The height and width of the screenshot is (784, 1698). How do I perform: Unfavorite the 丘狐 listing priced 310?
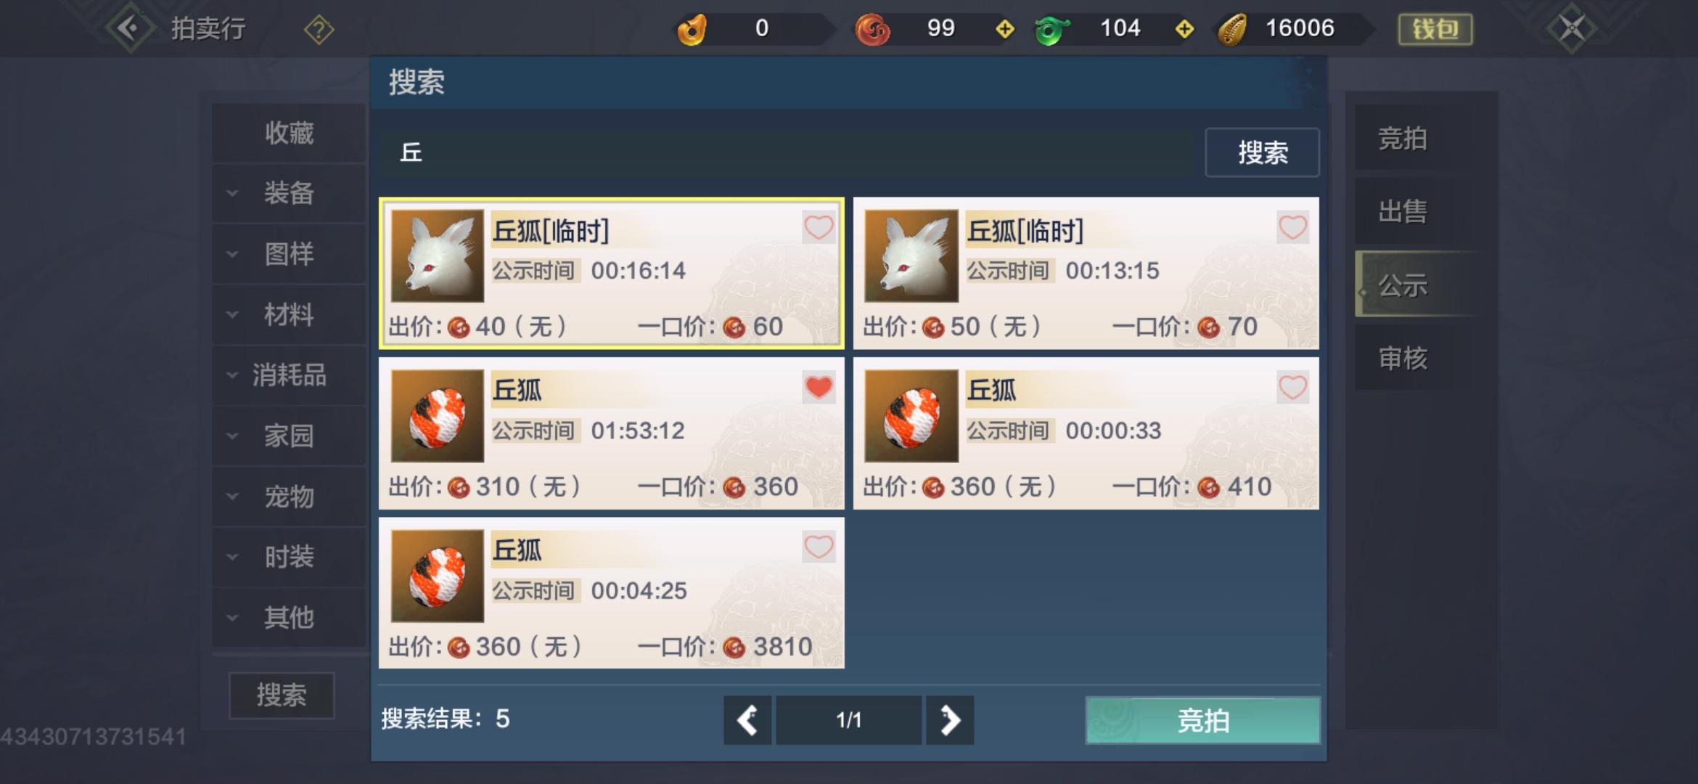(819, 388)
